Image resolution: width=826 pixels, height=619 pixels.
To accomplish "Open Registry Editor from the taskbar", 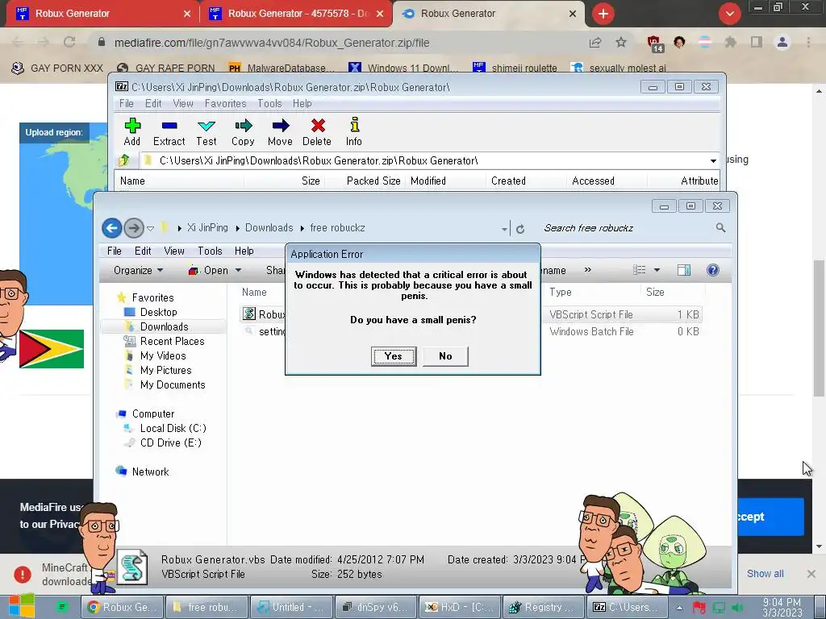I will pos(544,608).
